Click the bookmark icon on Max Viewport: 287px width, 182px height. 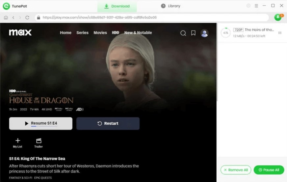[x=193, y=33]
